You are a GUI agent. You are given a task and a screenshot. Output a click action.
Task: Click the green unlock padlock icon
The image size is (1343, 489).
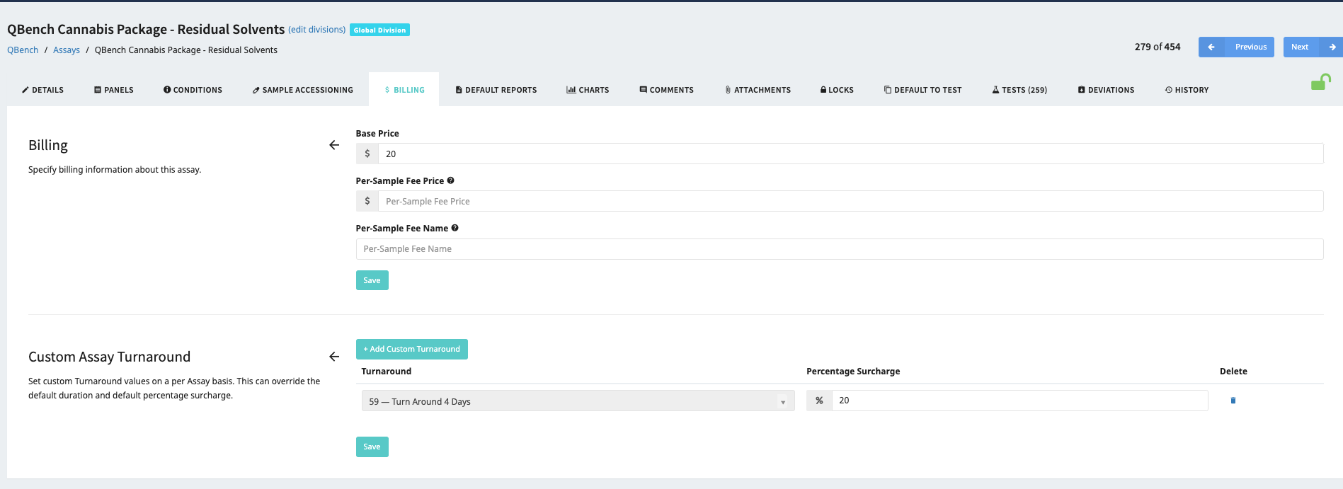point(1320,83)
